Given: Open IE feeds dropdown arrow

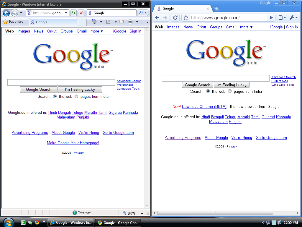Looking at the screenshot, I should coord(116,22).
